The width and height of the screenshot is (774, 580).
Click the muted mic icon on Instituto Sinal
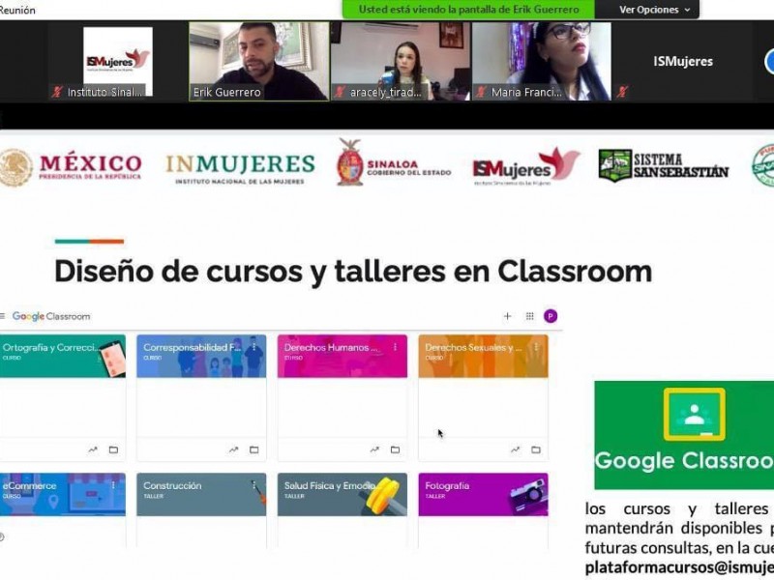(x=57, y=92)
